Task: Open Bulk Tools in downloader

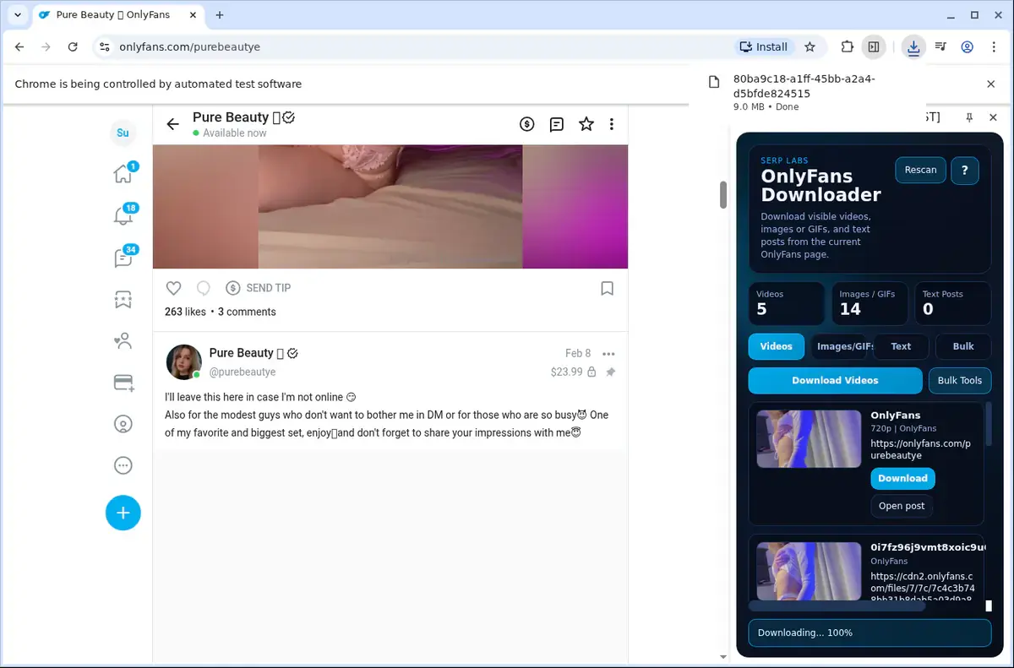Action: coord(960,381)
